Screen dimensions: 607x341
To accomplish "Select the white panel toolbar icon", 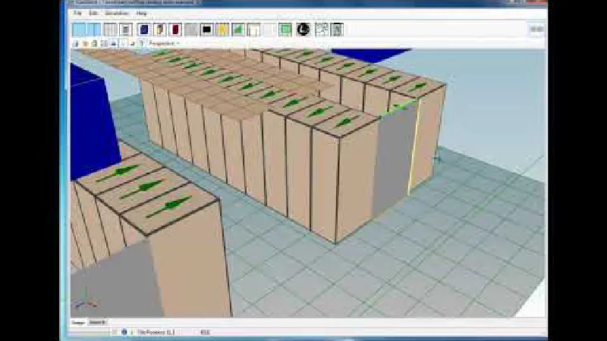I will click(253, 30).
